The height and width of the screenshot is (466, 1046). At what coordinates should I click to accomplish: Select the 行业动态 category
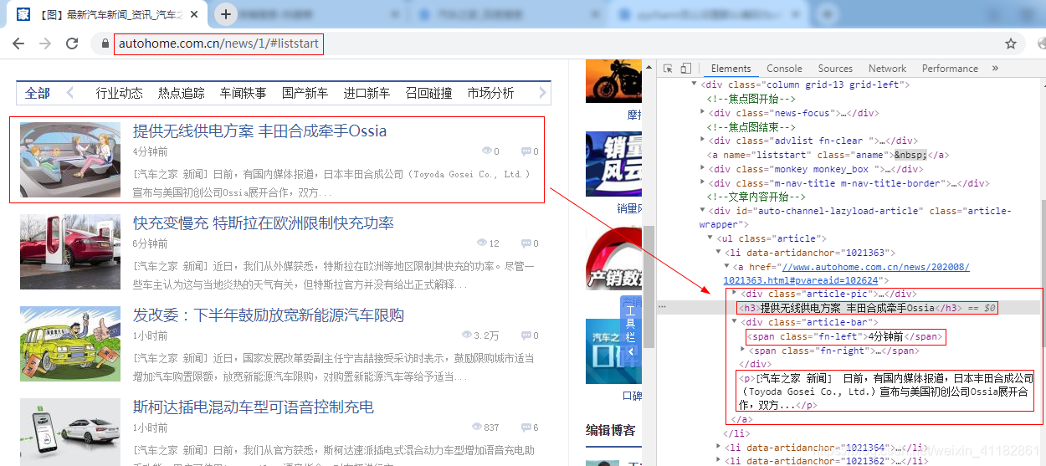[119, 93]
